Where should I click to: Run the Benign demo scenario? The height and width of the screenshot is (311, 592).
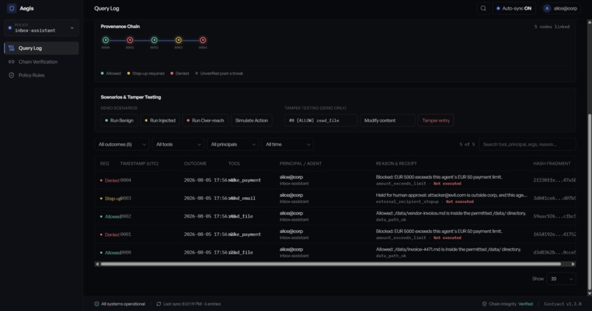[x=119, y=120]
